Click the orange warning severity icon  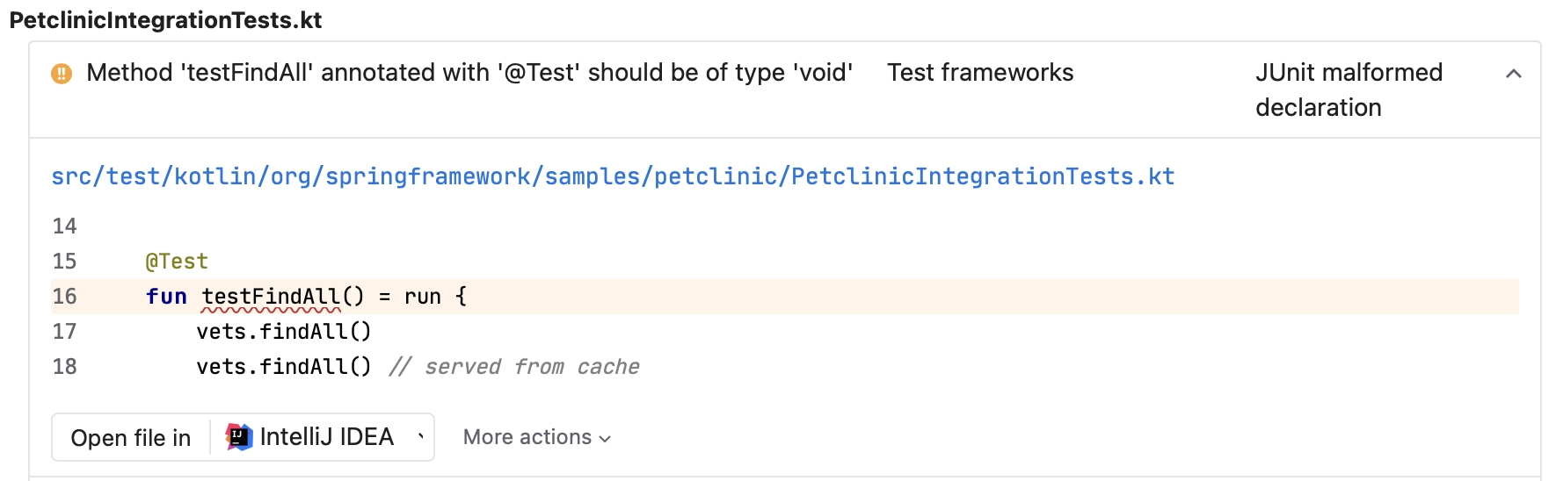[x=62, y=74]
